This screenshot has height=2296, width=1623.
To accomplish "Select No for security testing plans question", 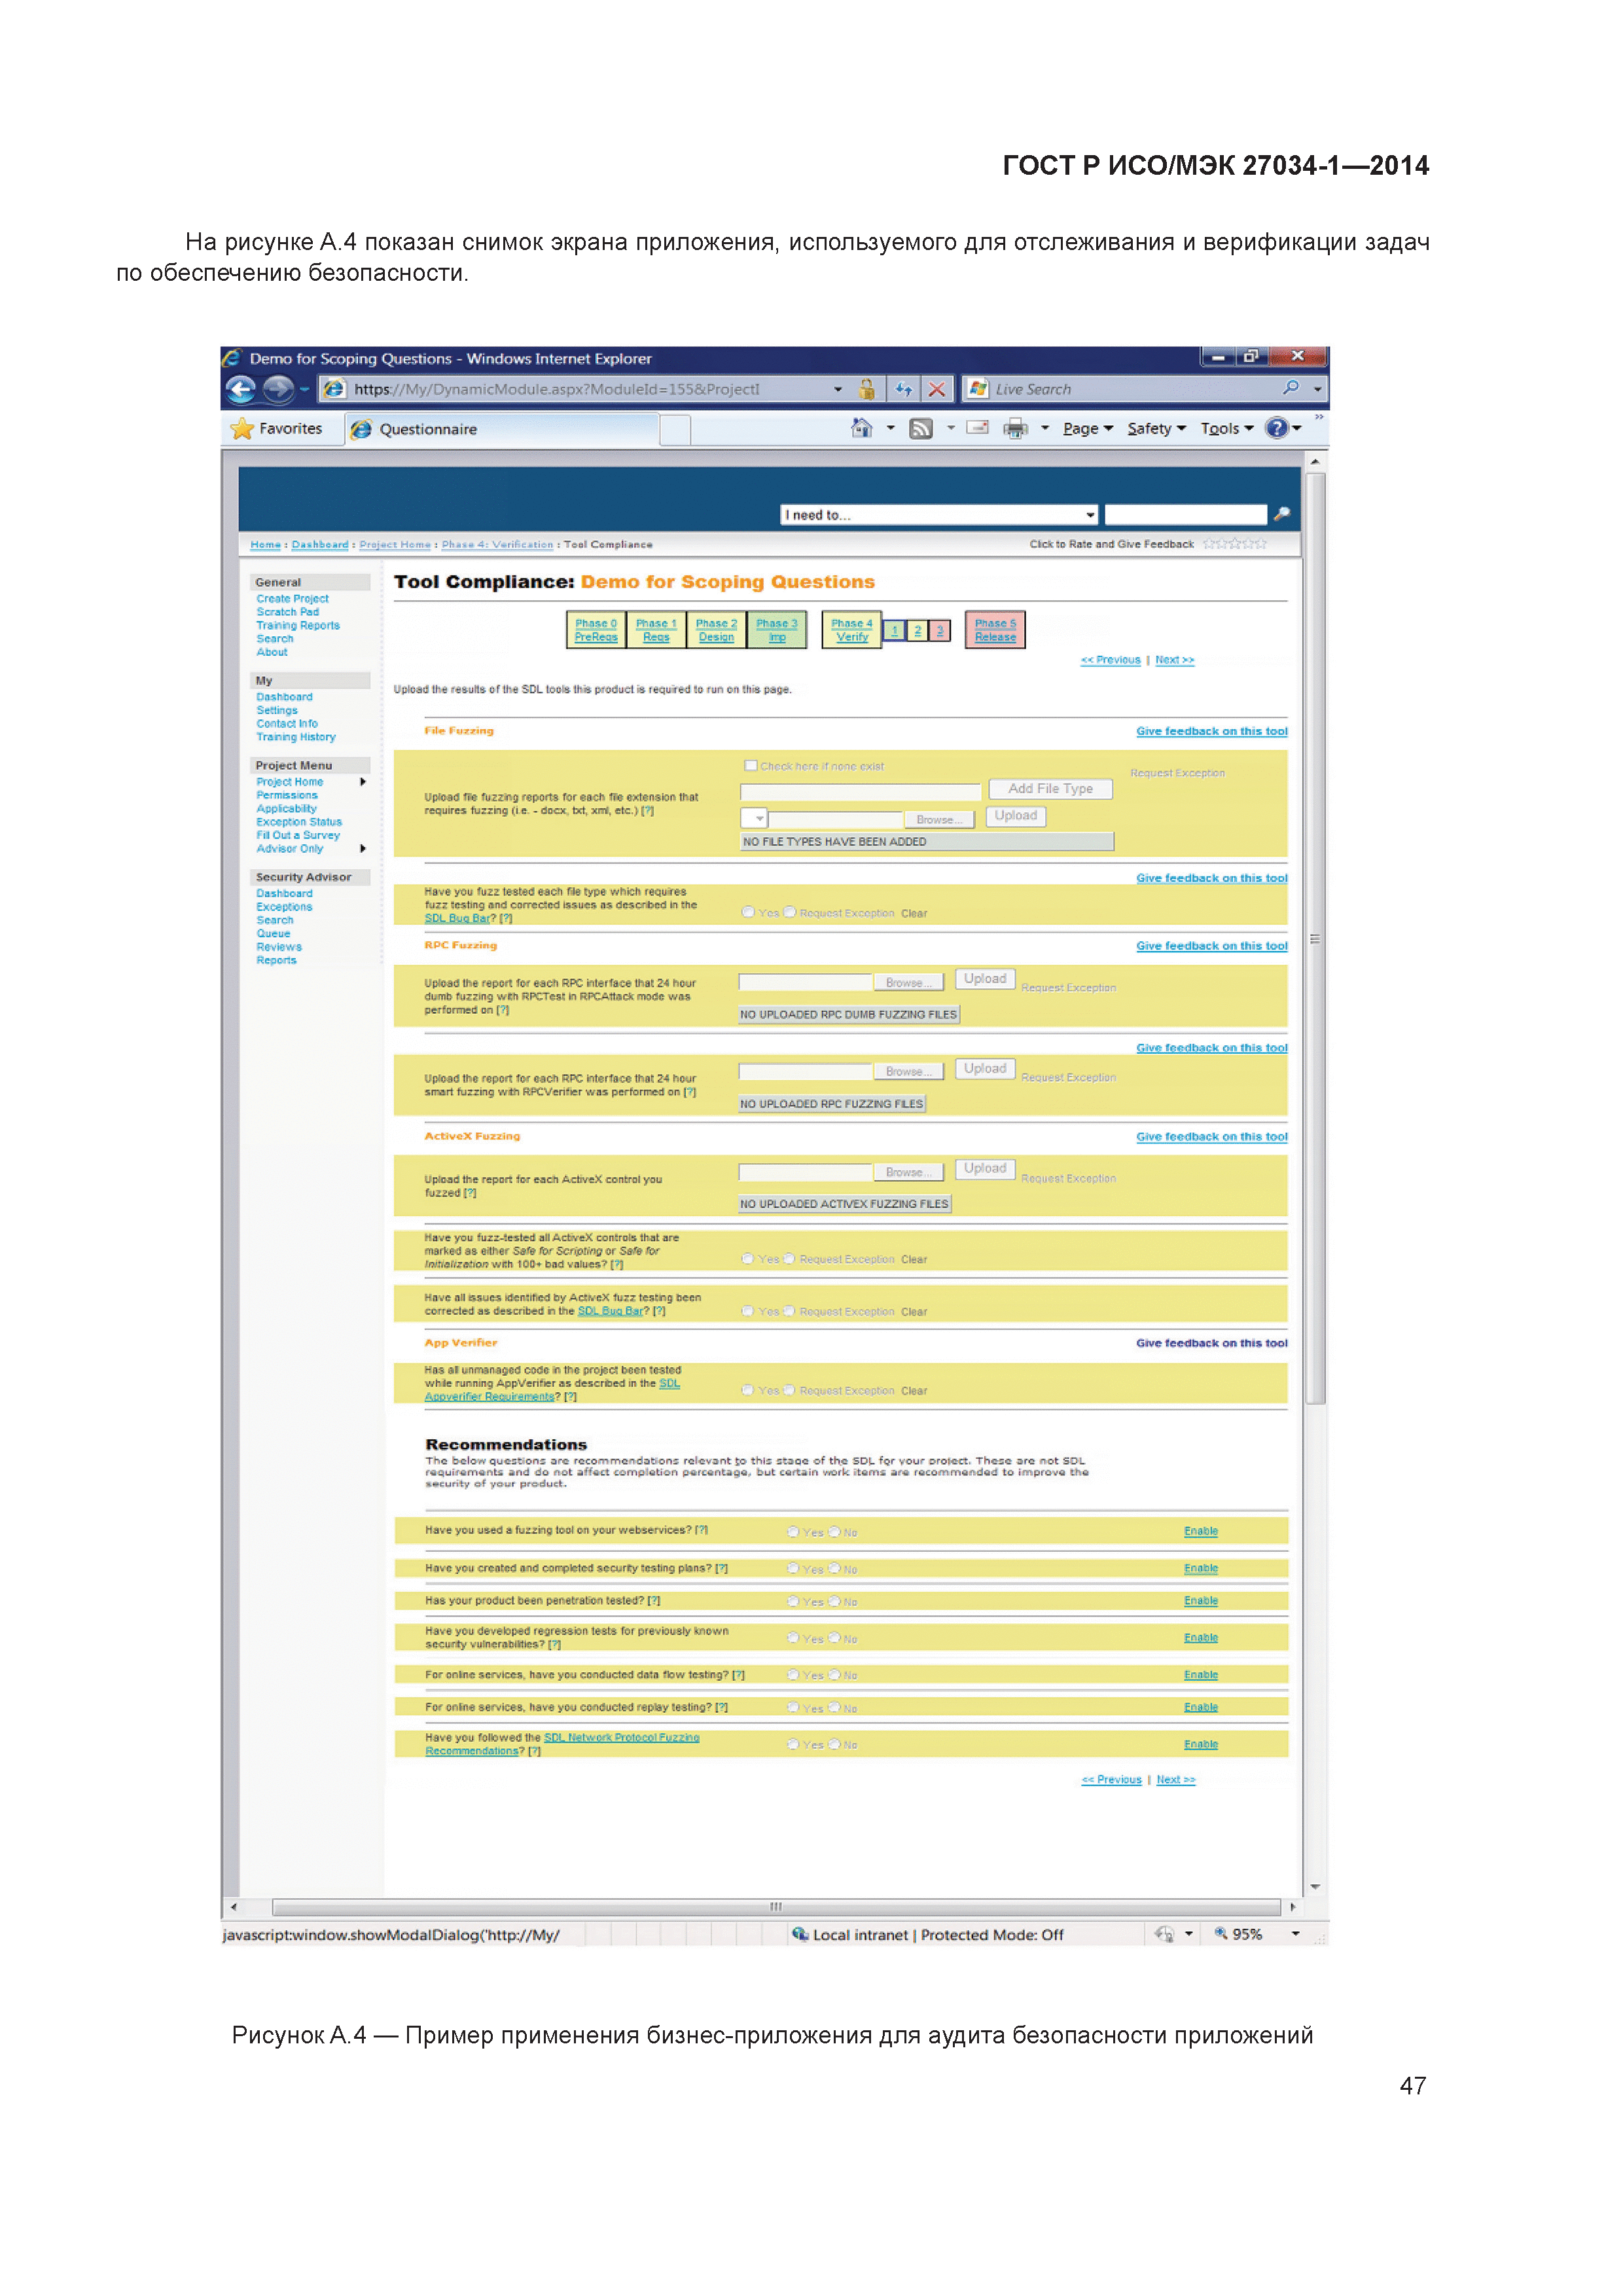I will (835, 1569).
